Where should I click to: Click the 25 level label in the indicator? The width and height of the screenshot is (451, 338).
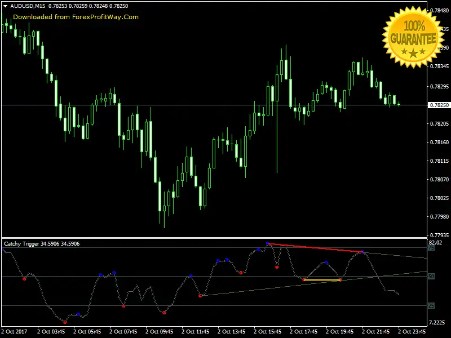(x=431, y=306)
